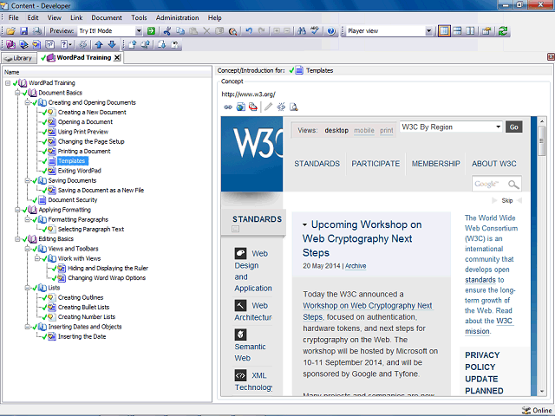The image size is (555, 416).
Task: Toggle the single-pane layout view button
Action: click(444, 31)
